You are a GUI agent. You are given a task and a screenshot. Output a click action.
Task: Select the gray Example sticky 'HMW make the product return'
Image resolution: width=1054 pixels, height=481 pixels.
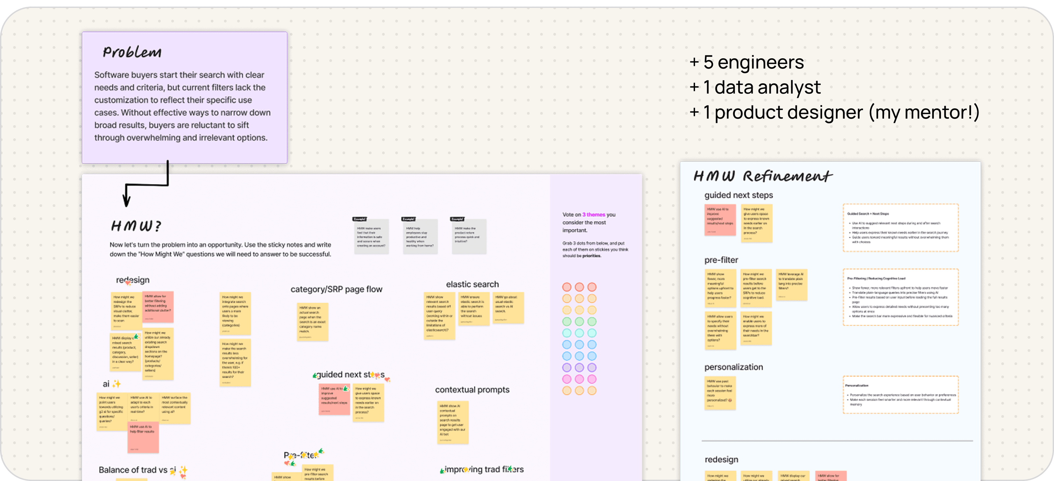[x=469, y=236]
